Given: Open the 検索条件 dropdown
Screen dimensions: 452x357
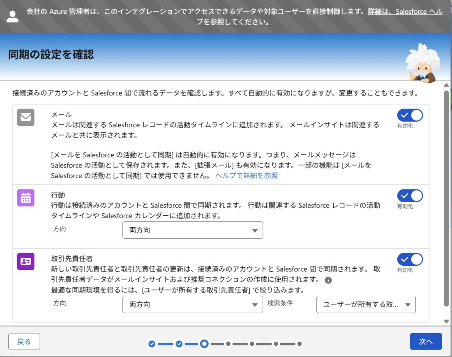Looking at the screenshot, I should point(366,304).
